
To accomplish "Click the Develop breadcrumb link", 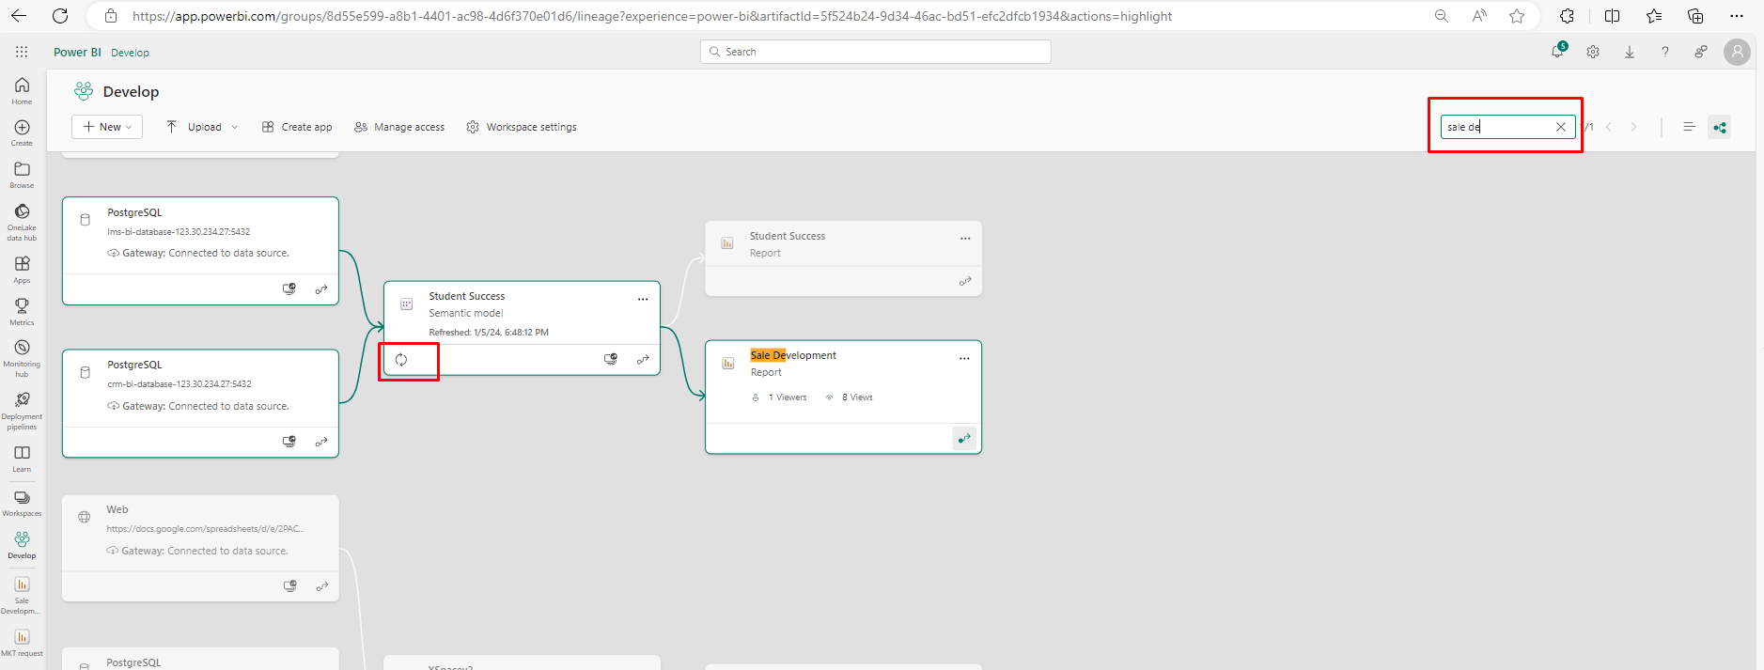I will pos(130,53).
